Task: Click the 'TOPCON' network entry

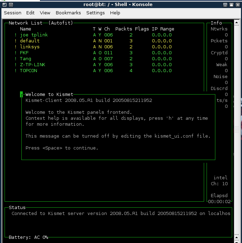Action: [28, 71]
